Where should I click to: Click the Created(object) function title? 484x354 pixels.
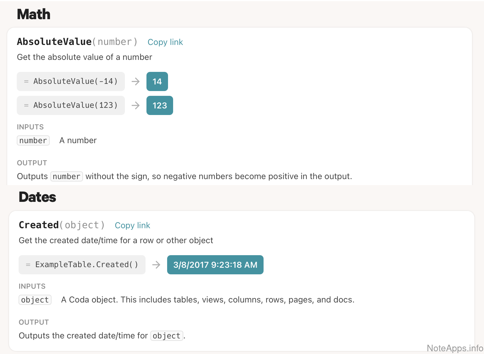pos(62,225)
